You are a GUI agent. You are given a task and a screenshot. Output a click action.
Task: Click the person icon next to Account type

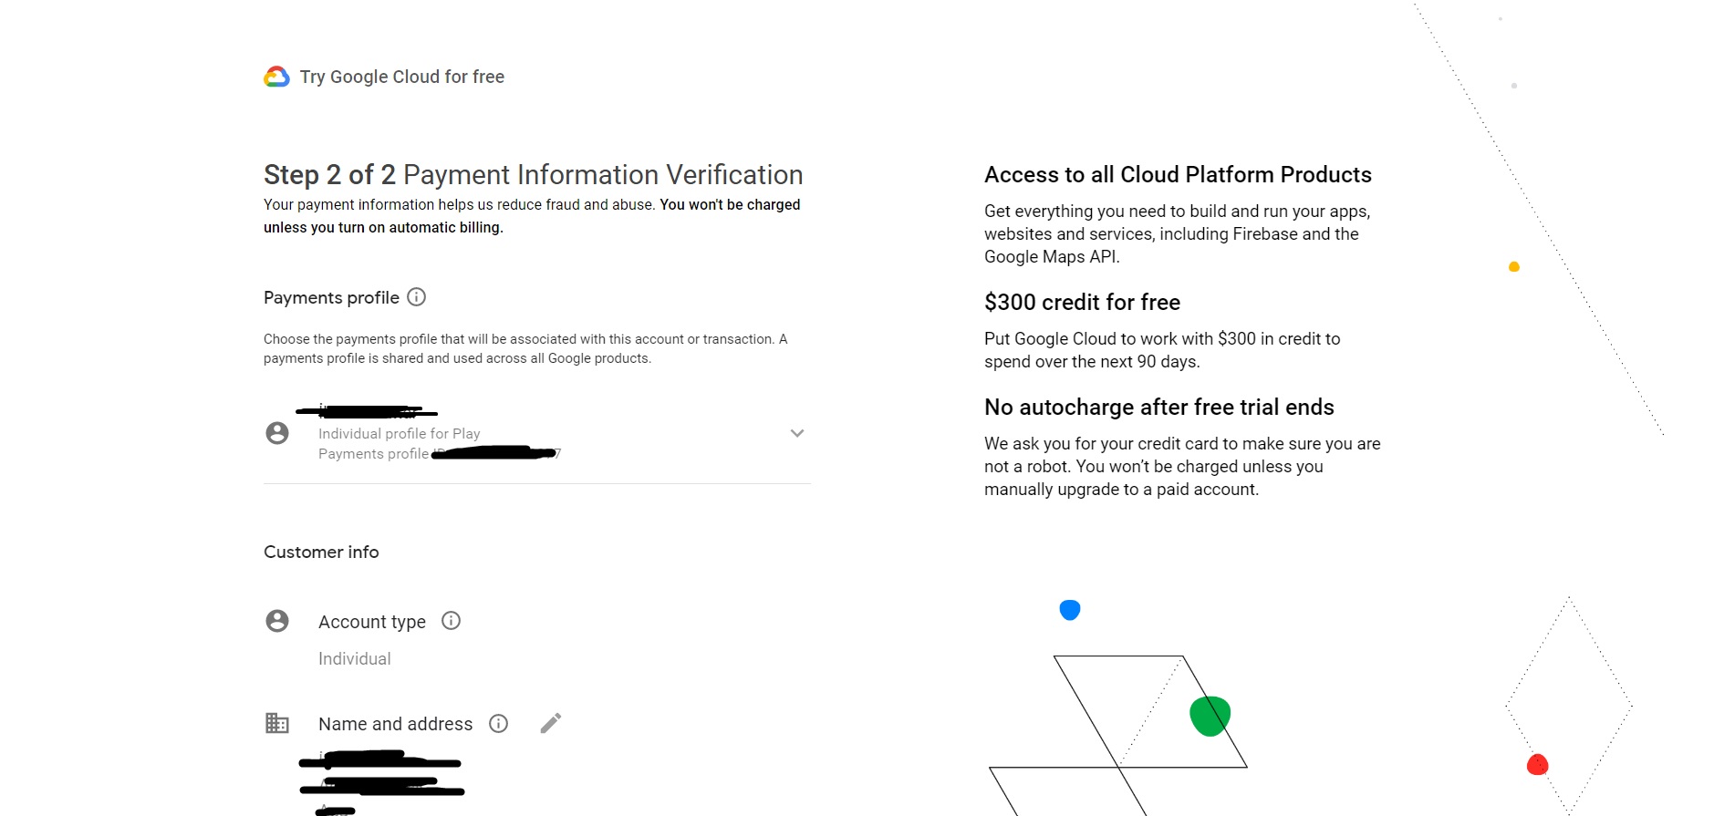[277, 621]
